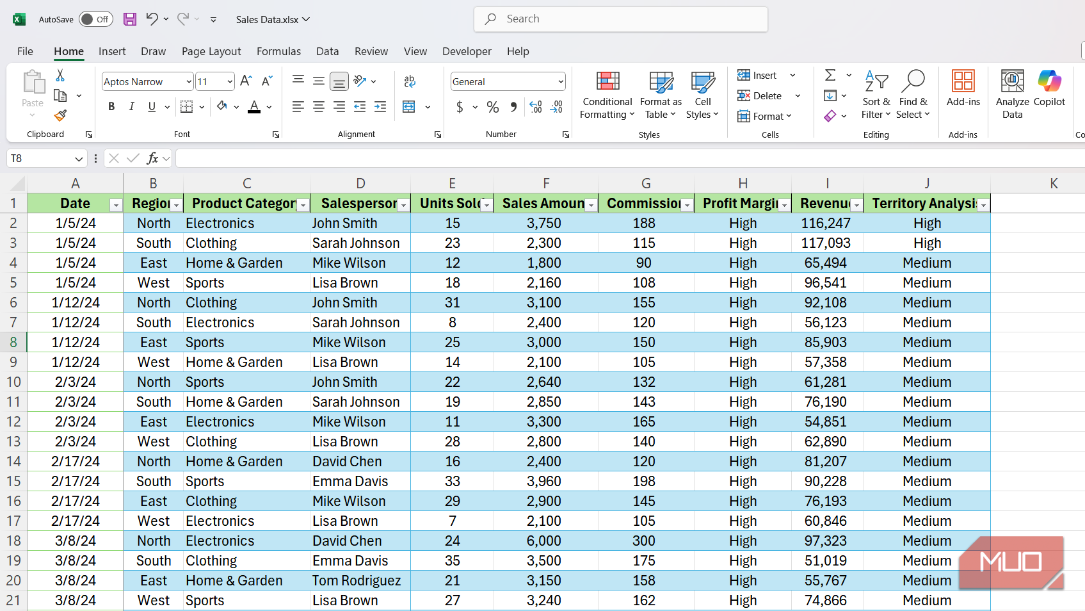This screenshot has height=611, width=1085.
Task: Click the Insert Function fx icon
Action: coord(152,158)
